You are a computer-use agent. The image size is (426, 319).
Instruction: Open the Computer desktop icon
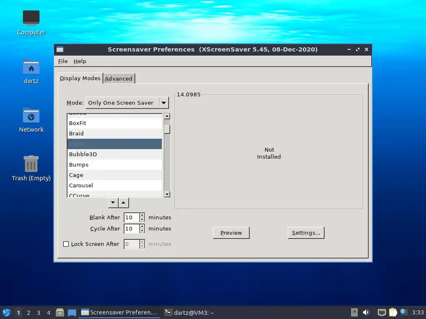click(31, 23)
